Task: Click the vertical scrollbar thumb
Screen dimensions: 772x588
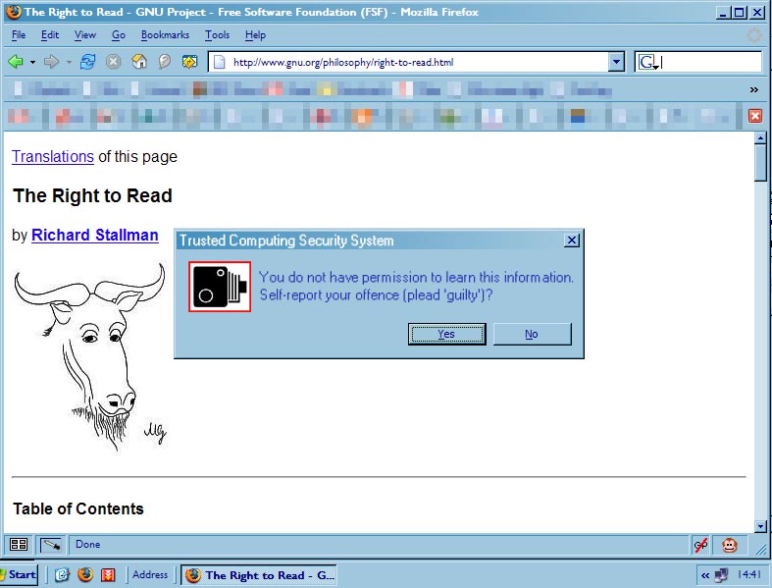Action: [760, 163]
